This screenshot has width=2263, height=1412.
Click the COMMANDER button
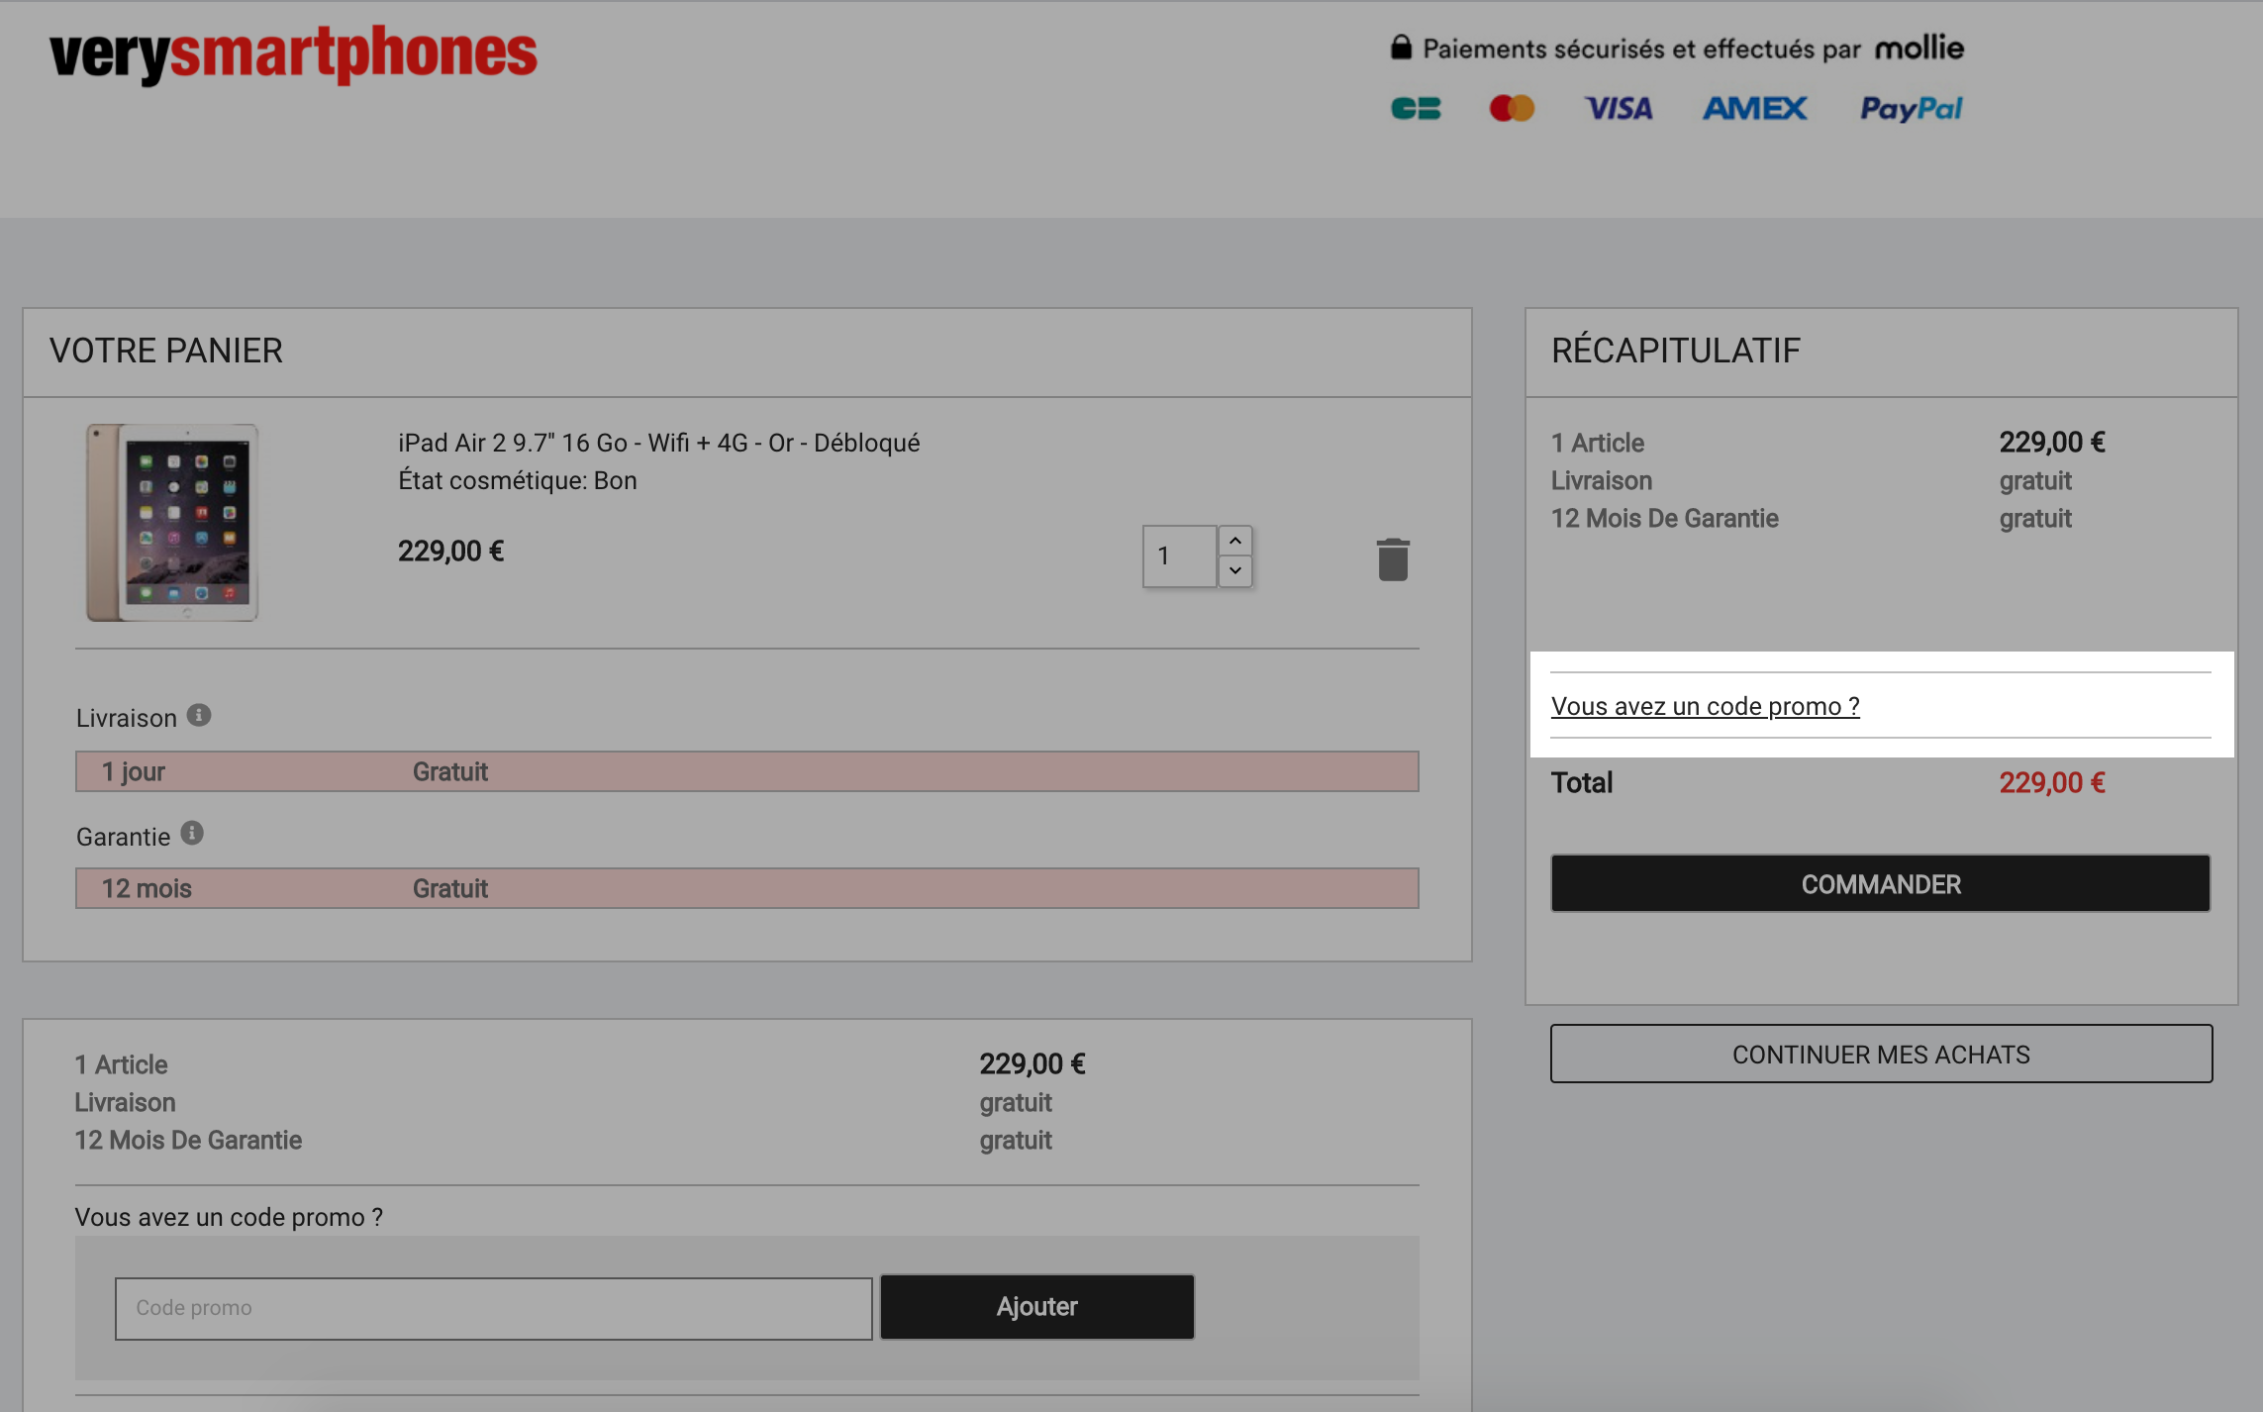point(1880,883)
